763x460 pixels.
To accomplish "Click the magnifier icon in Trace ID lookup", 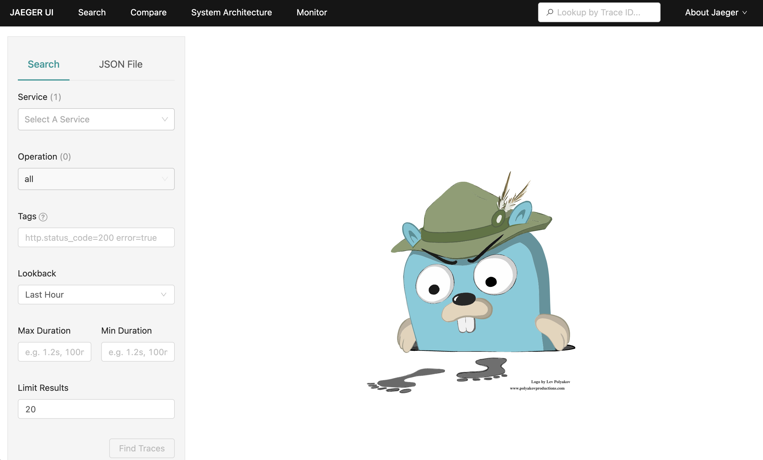I will [x=550, y=12].
